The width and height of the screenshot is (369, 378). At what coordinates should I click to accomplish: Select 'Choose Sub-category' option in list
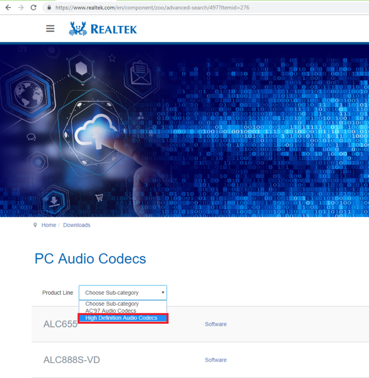coord(123,304)
